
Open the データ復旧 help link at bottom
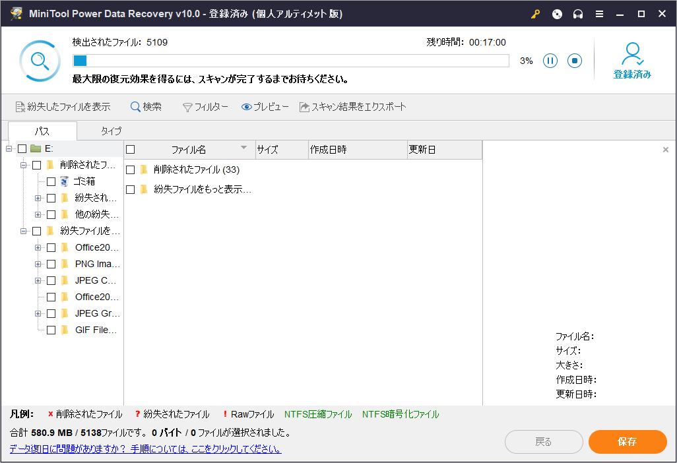click(x=145, y=449)
